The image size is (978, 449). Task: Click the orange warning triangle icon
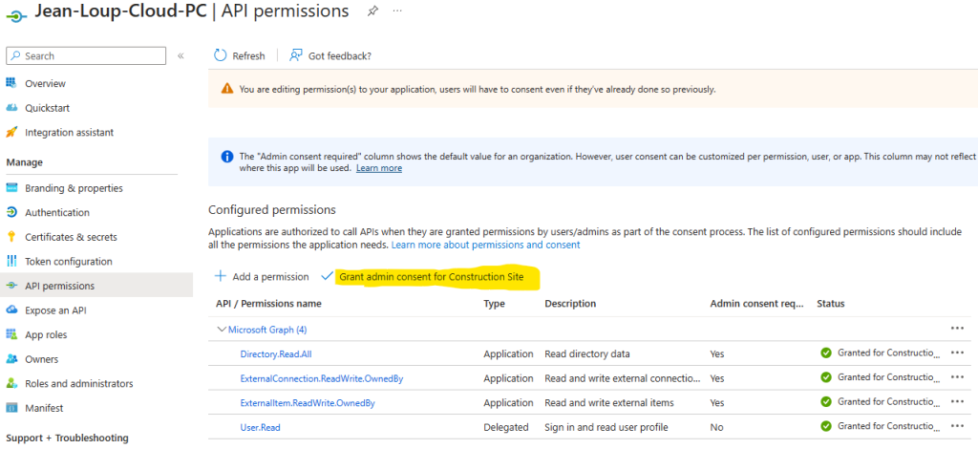click(x=227, y=89)
